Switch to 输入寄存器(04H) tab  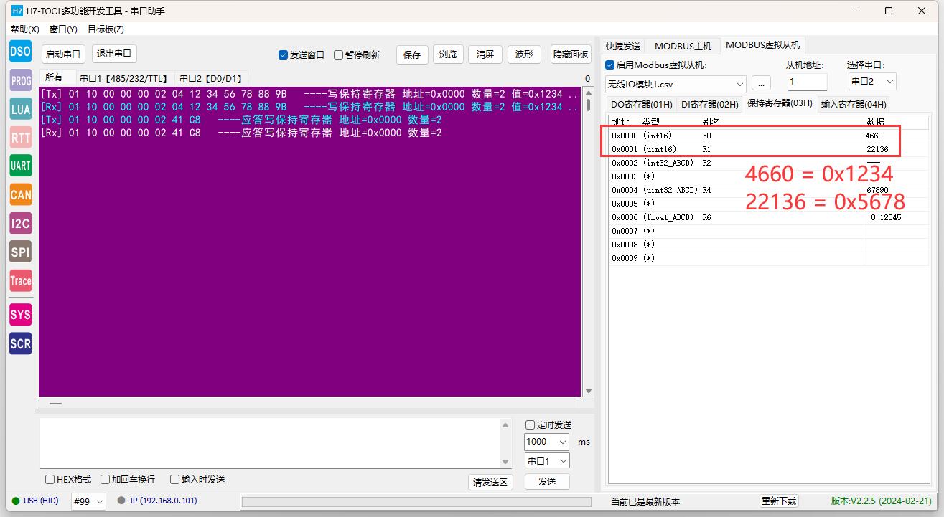click(x=854, y=104)
